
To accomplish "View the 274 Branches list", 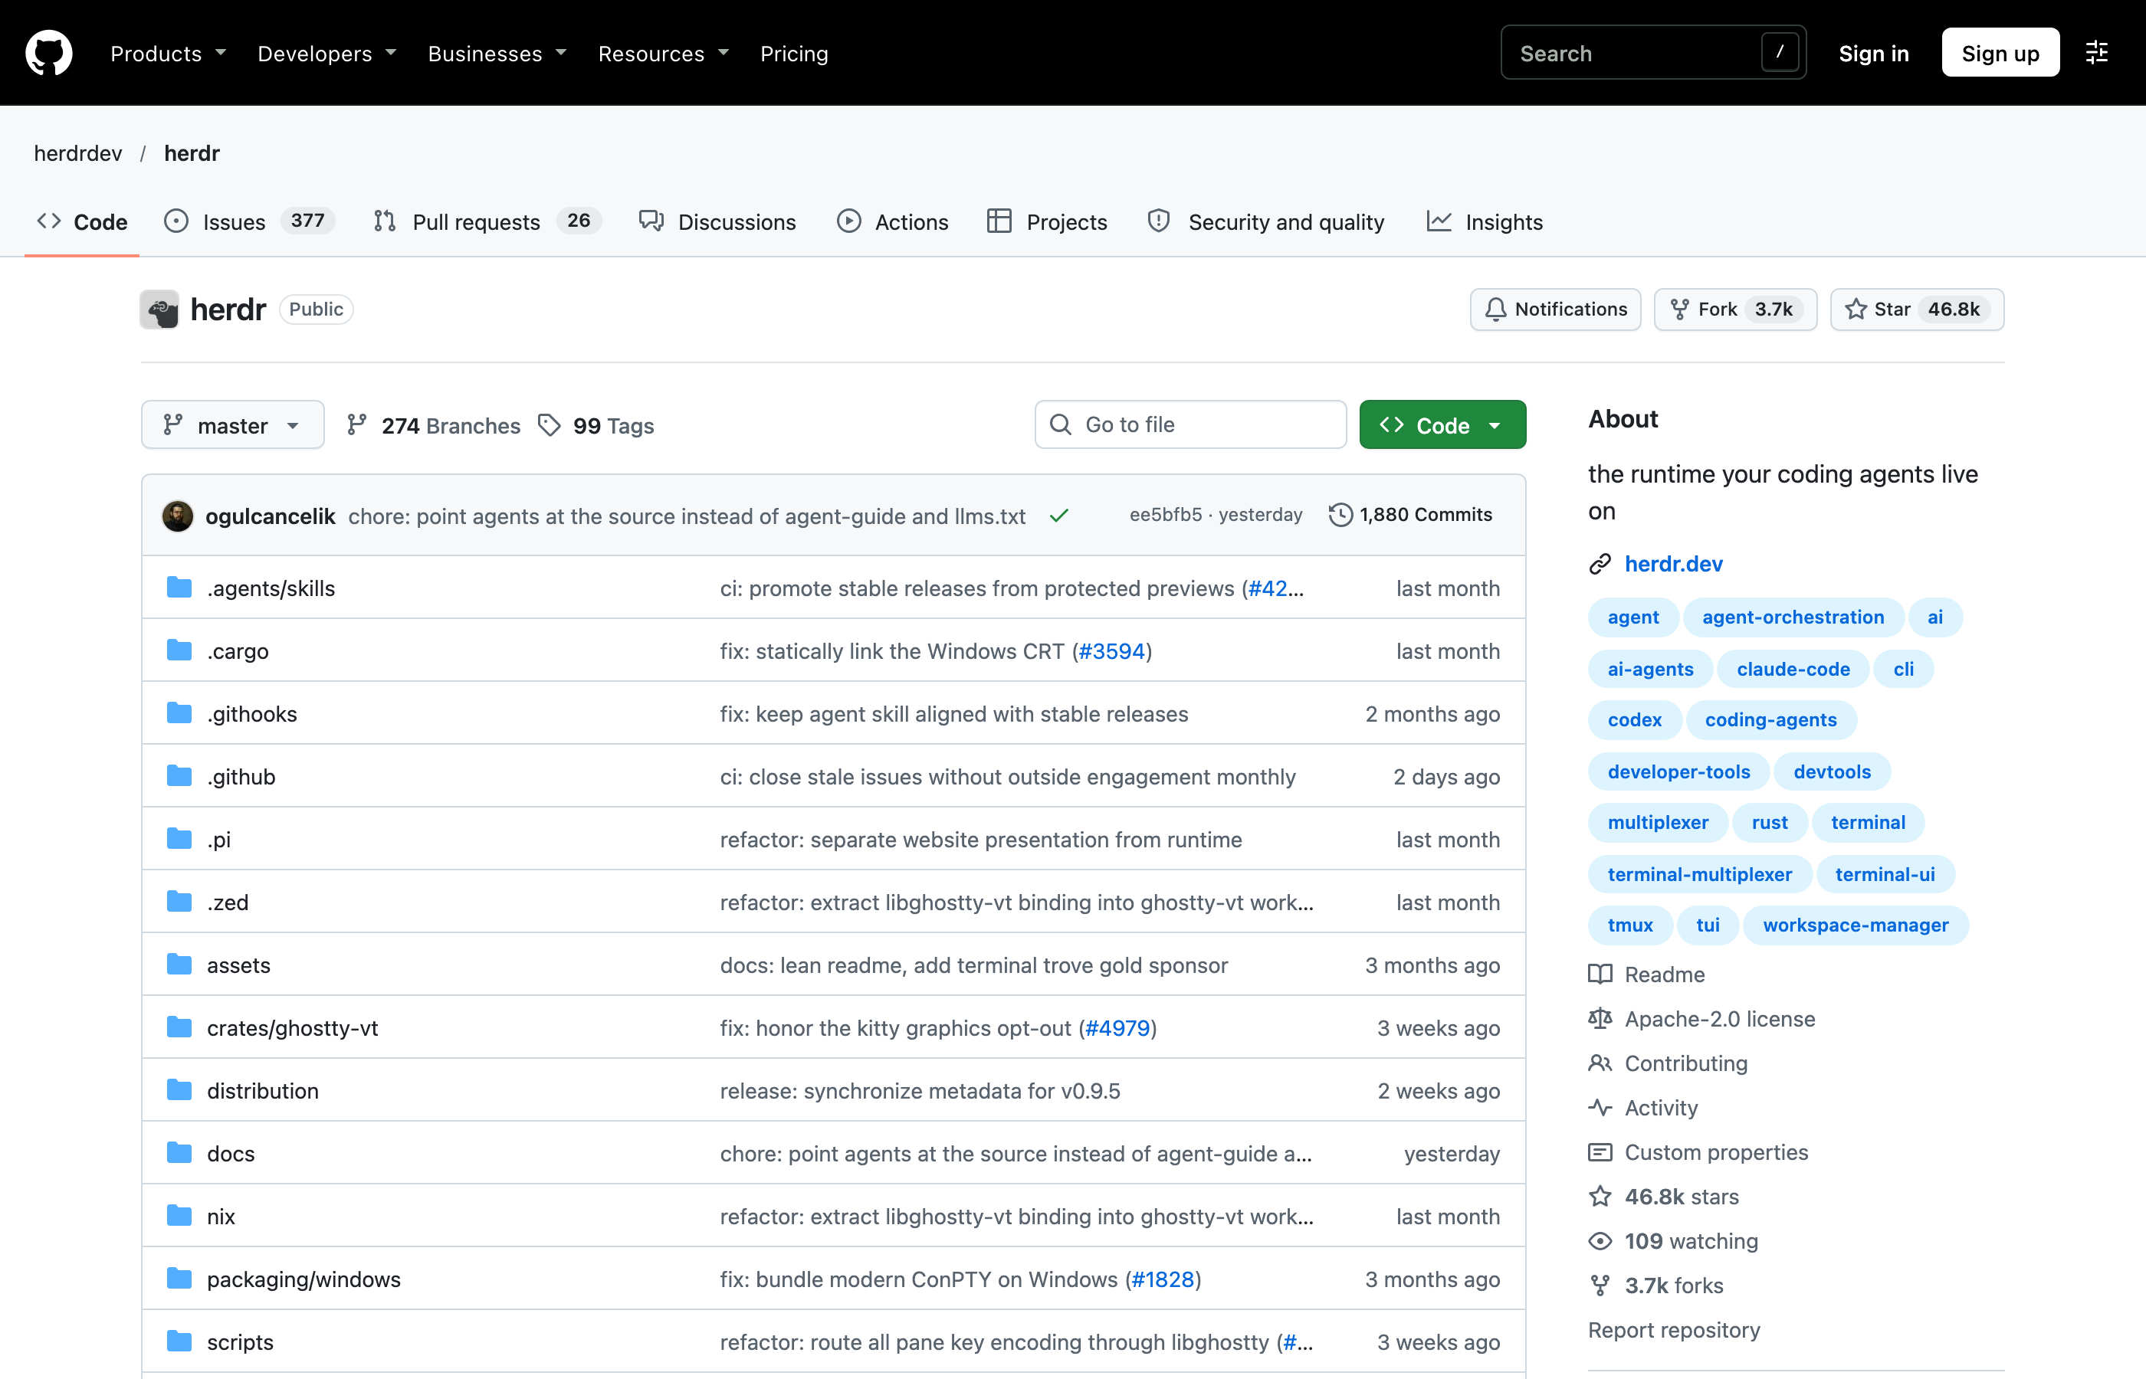I will [434, 425].
